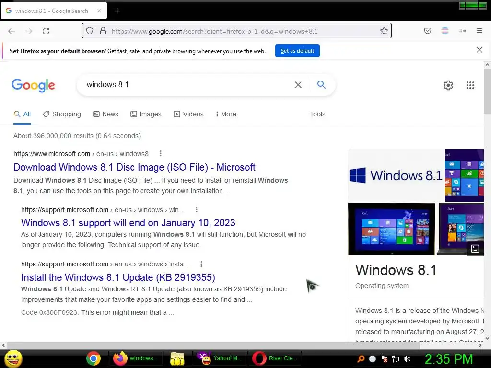Open the smiley start menu button
Viewport: 491px width, 368px height.
[x=13, y=358]
